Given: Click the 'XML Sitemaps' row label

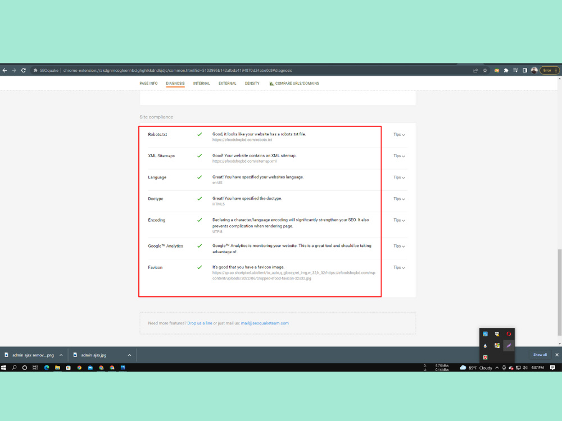Looking at the screenshot, I should click(x=161, y=156).
